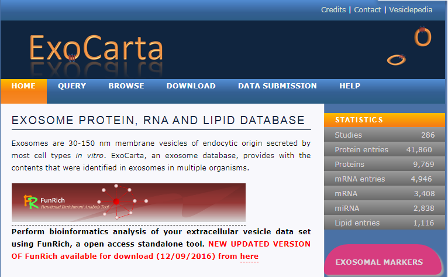Click the miRNA 2,838 row
This screenshot has height=277, width=448.
tap(385, 208)
